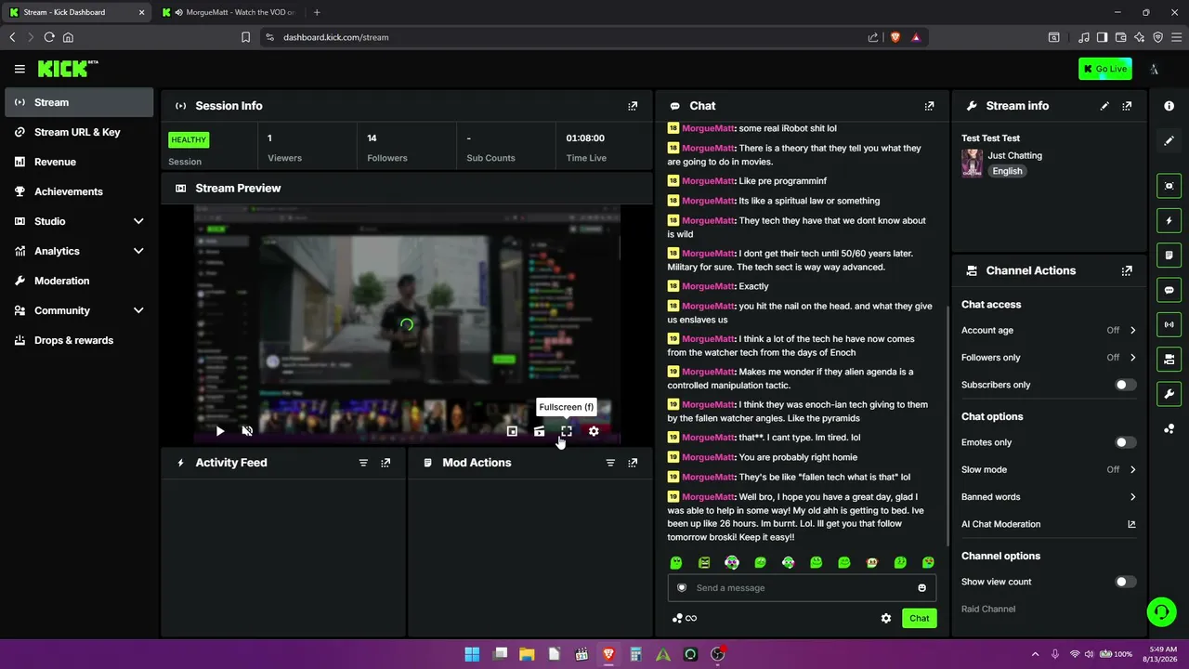Image resolution: width=1189 pixels, height=669 pixels.
Task: Toggle Emotes only chat
Action: point(1125,443)
